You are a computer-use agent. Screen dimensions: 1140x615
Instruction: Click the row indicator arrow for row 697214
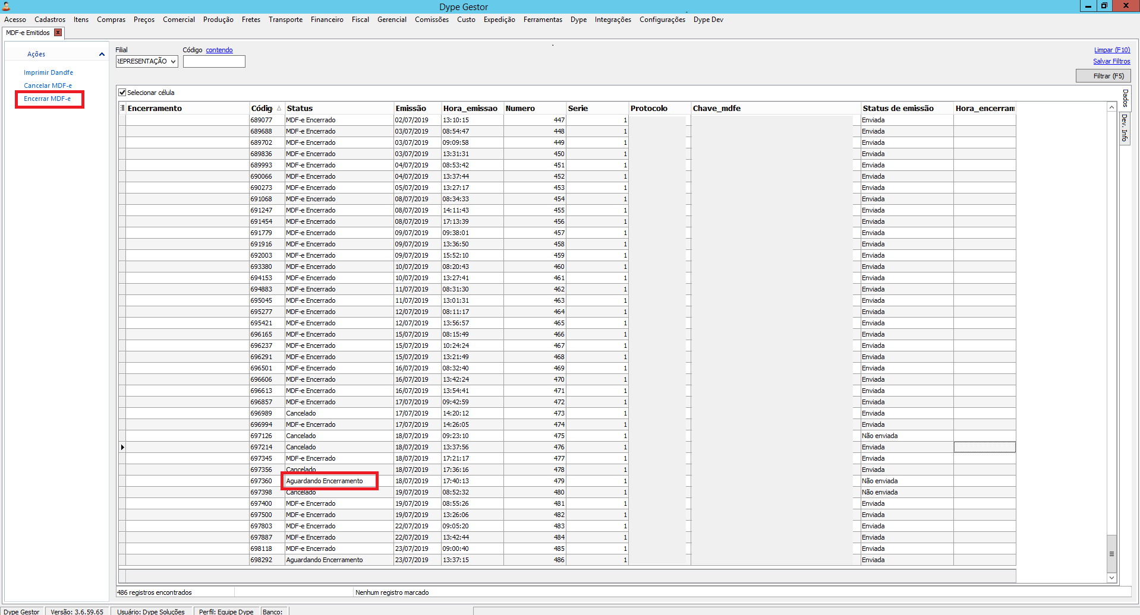click(x=122, y=447)
